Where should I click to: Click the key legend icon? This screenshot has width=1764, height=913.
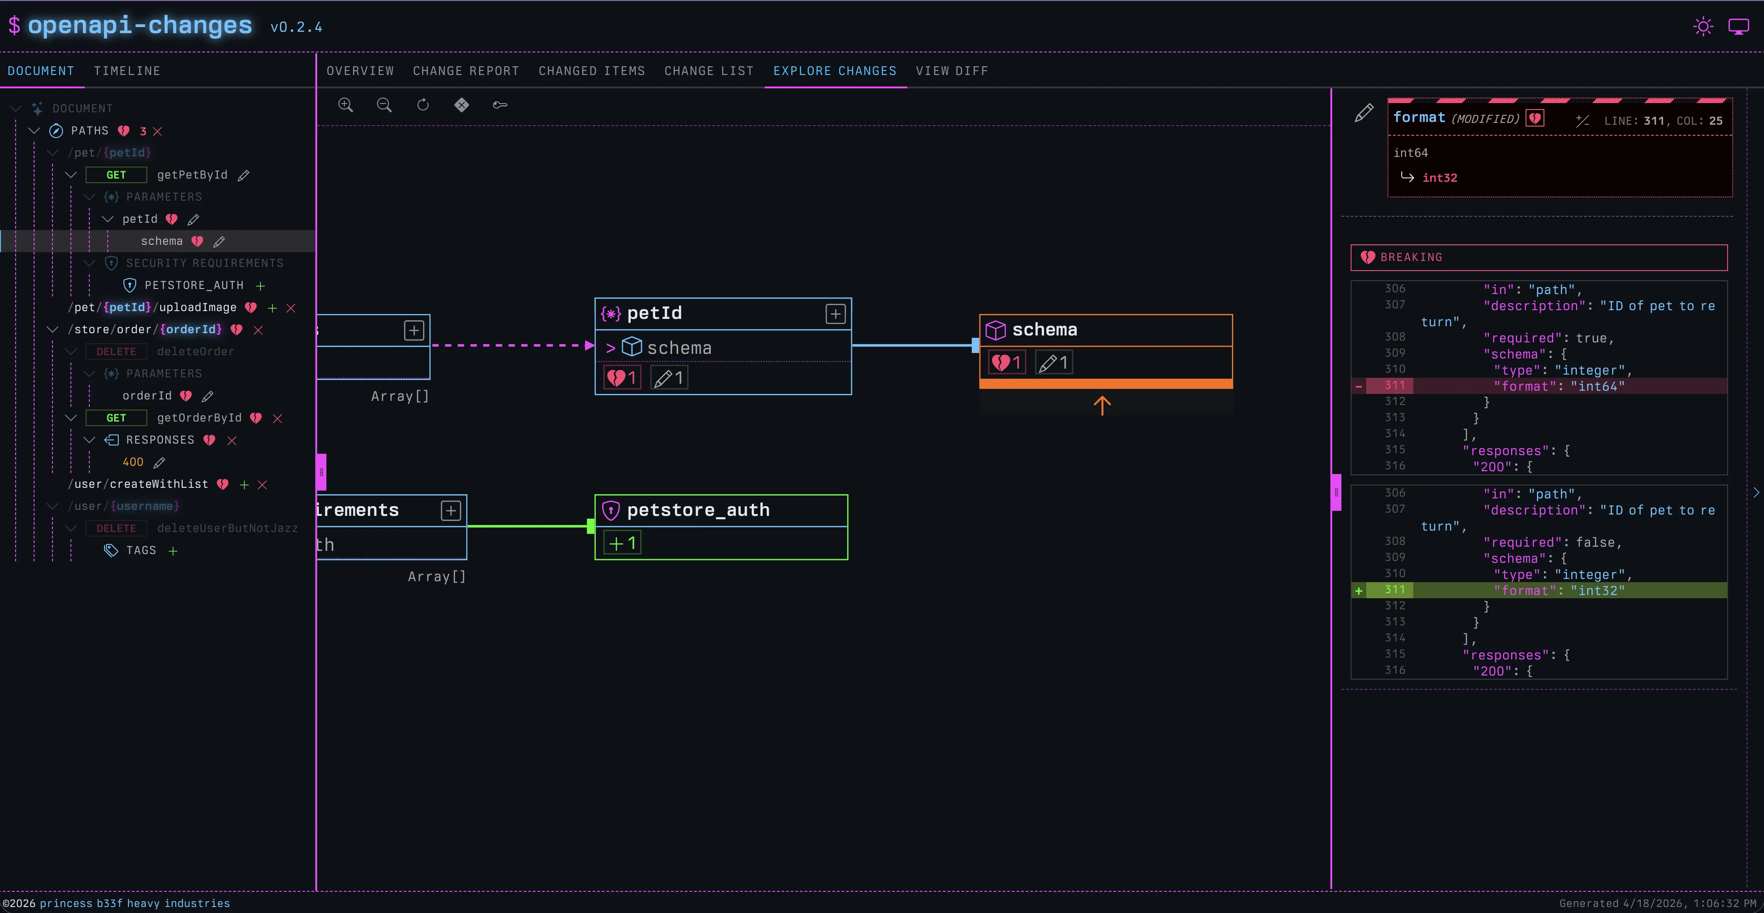[500, 105]
